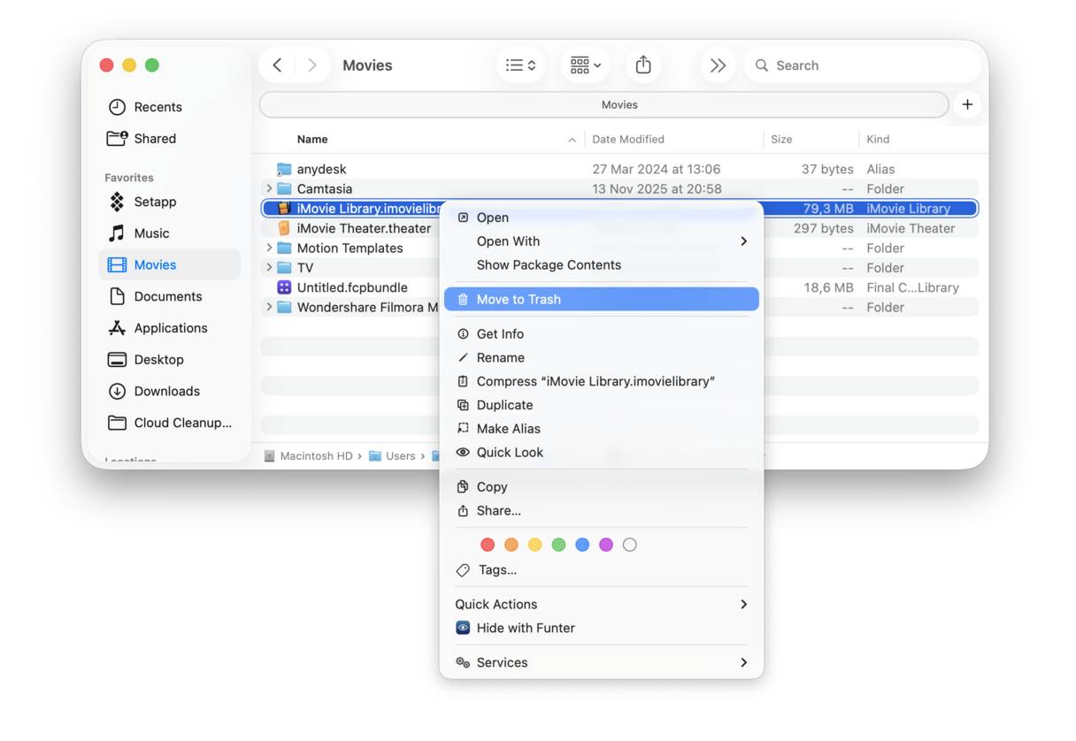Viewport: 1076px width, 741px height.
Task: Choose Tags… in the context menu
Action: [602, 570]
